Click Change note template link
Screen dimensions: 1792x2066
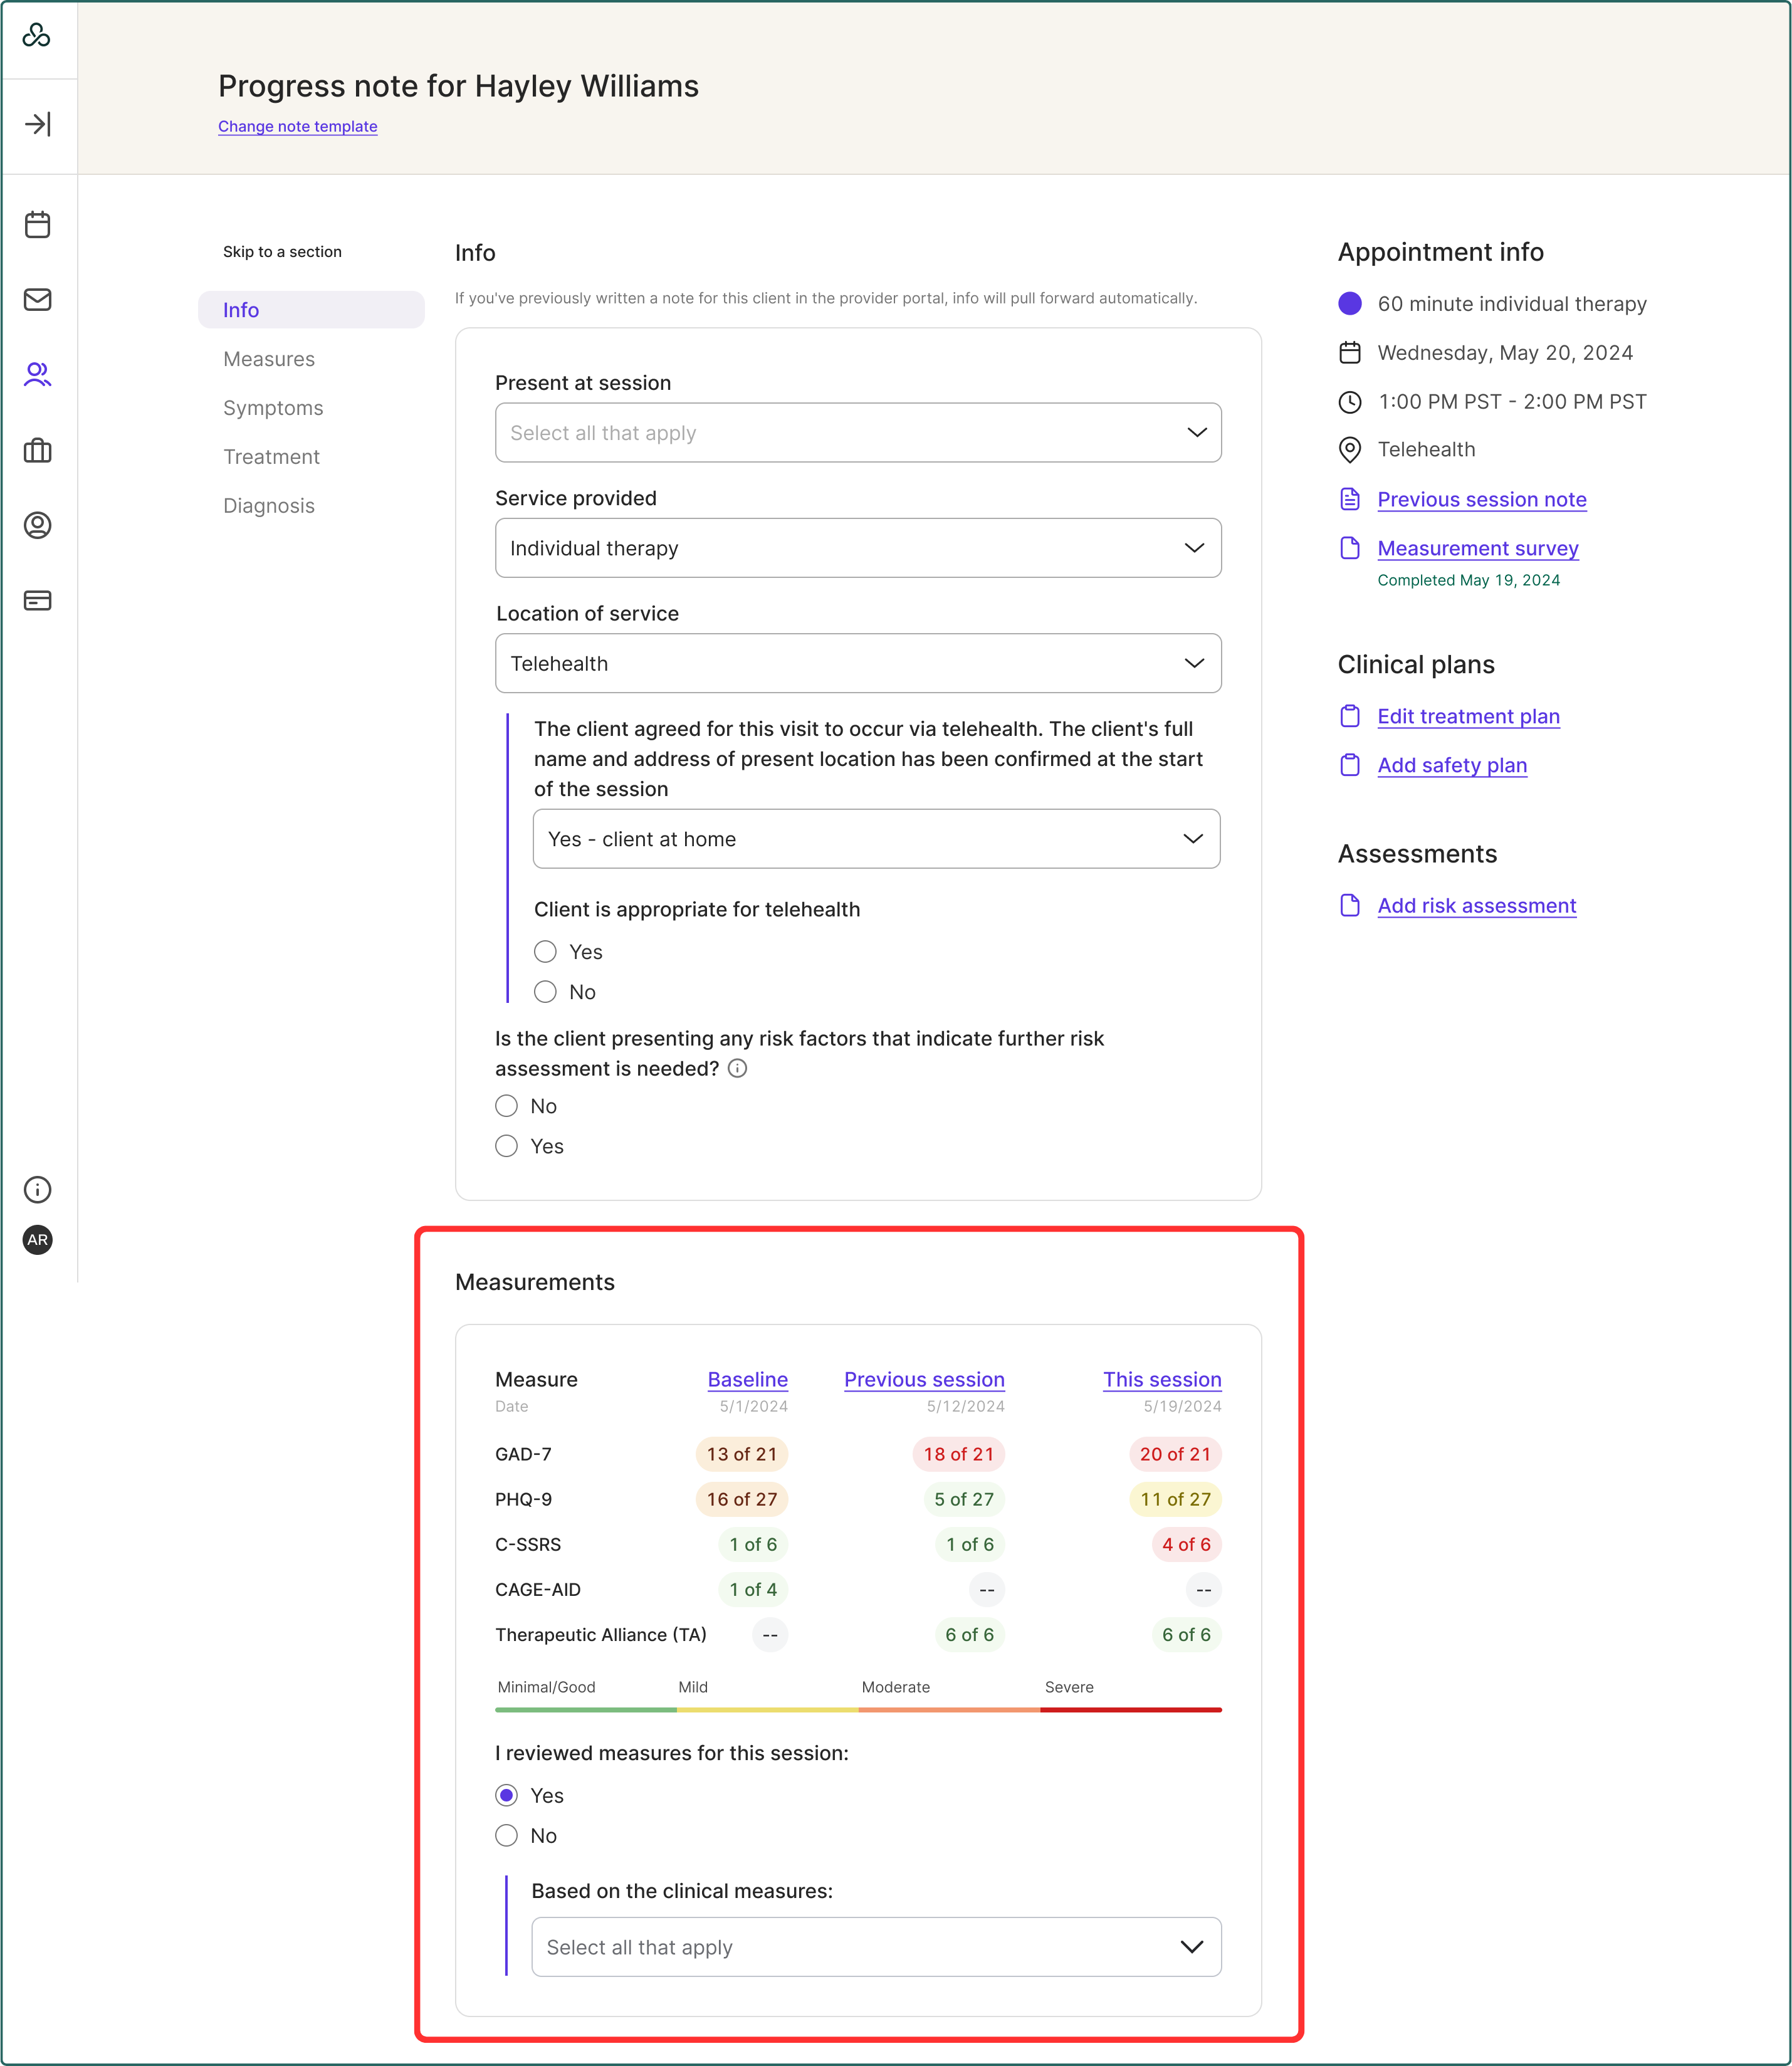[x=298, y=126]
